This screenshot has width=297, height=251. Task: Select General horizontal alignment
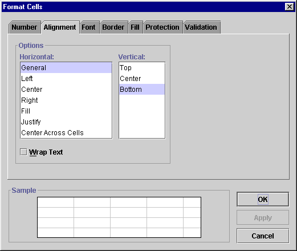[x=66, y=68]
